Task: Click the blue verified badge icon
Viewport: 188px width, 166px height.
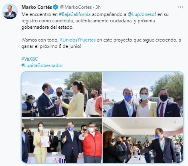Action: pyautogui.click(x=56, y=7)
